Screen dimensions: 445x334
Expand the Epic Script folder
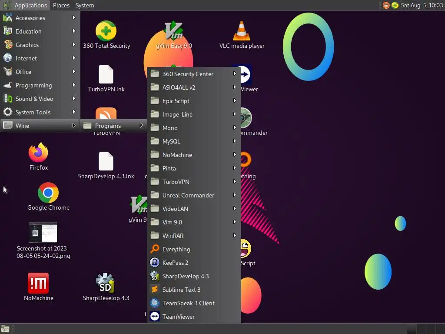pyautogui.click(x=194, y=101)
